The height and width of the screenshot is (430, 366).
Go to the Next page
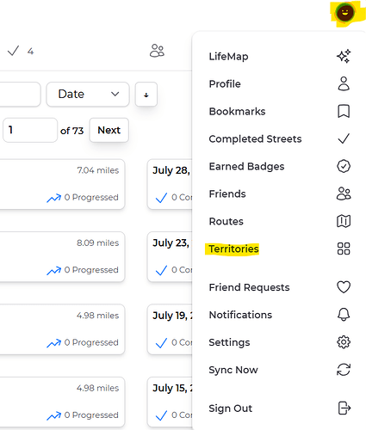[x=109, y=130]
